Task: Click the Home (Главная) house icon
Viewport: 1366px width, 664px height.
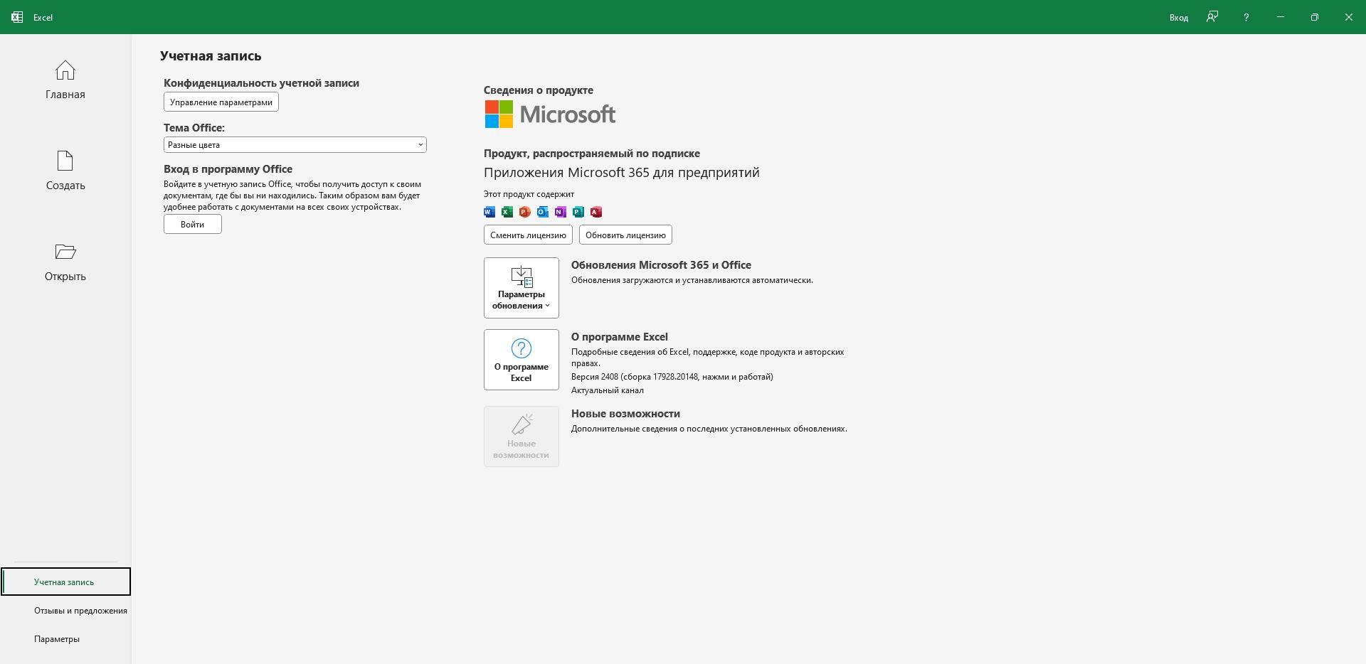Action: [65, 70]
